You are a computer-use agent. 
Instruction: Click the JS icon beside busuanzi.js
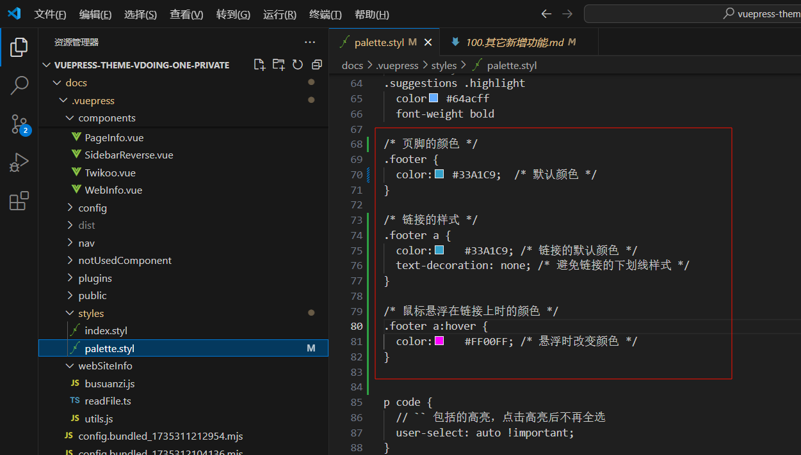[75, 383]
